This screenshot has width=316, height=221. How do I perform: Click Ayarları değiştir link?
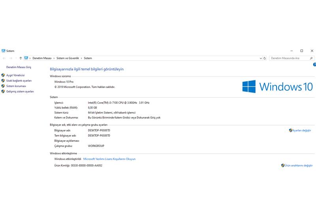pos(302,130)
